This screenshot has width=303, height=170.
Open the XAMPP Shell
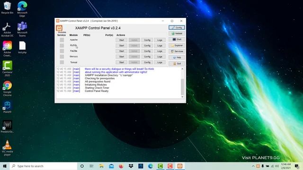177,39
